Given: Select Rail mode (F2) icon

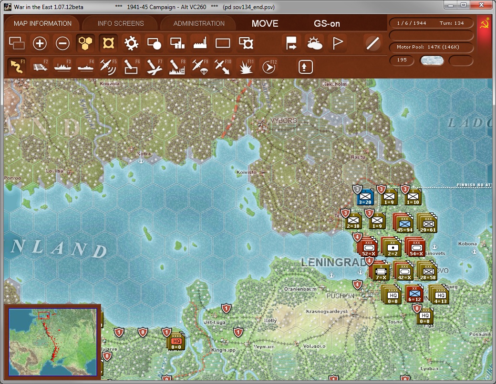Looking at the screenshot, I should [x=40, y=67].
